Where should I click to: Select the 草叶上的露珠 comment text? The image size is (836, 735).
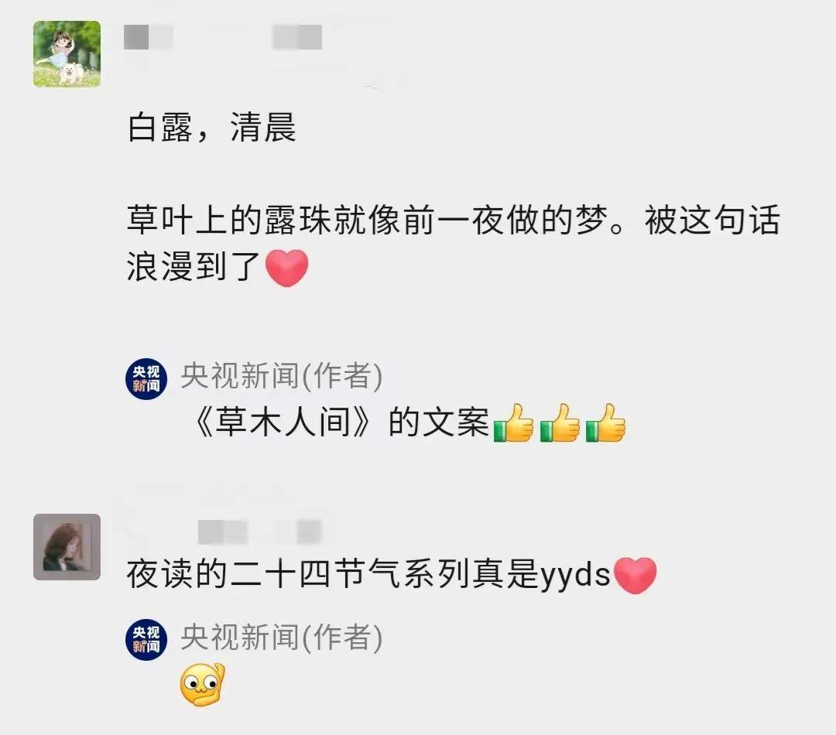454,242
